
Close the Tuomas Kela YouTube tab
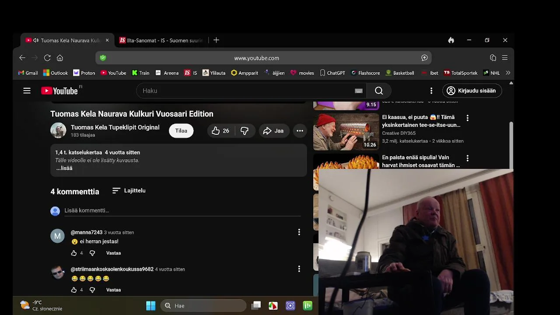tap(107, 40)
